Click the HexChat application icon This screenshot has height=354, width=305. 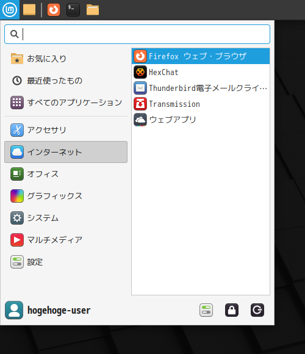point(140,72)
